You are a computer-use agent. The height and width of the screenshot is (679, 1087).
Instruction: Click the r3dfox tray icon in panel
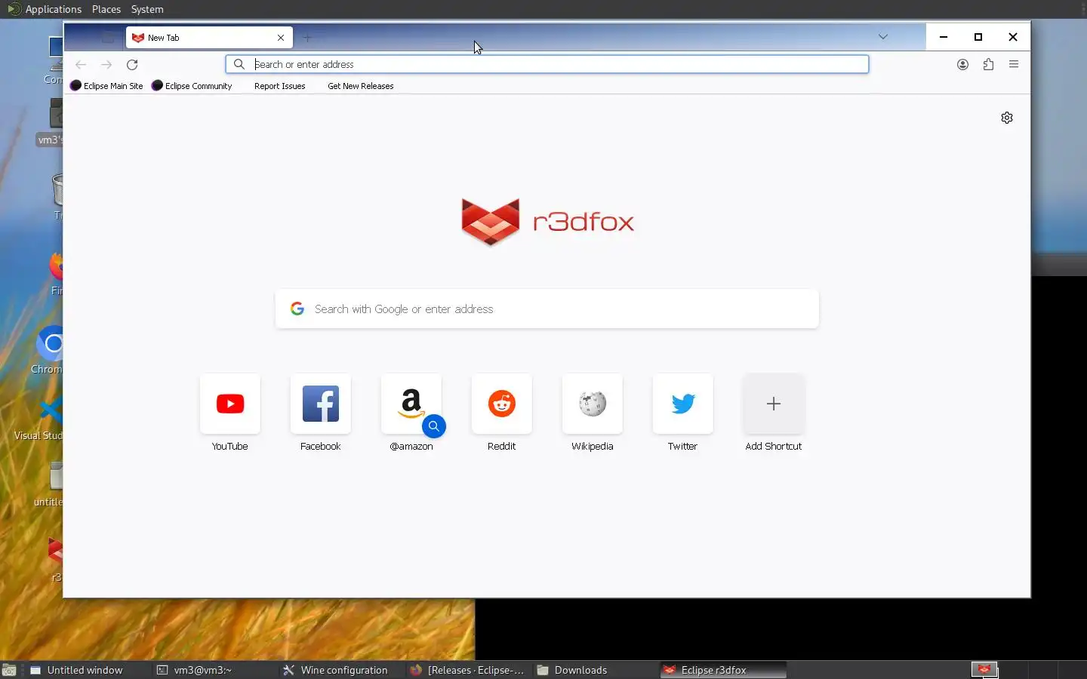click(x=984, y=669)
